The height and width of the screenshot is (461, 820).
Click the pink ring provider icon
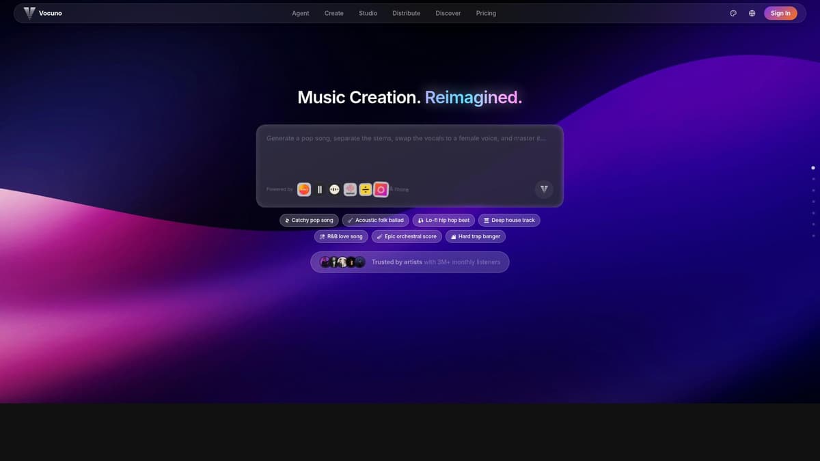[x=381, y=189]
